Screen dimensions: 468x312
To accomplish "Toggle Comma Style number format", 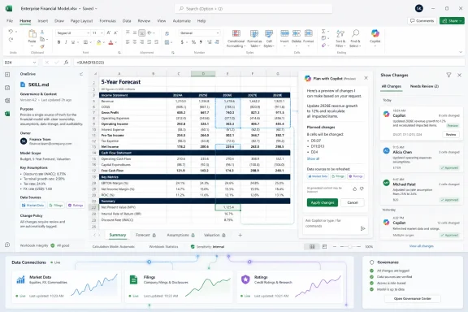I will pos(201,42).
